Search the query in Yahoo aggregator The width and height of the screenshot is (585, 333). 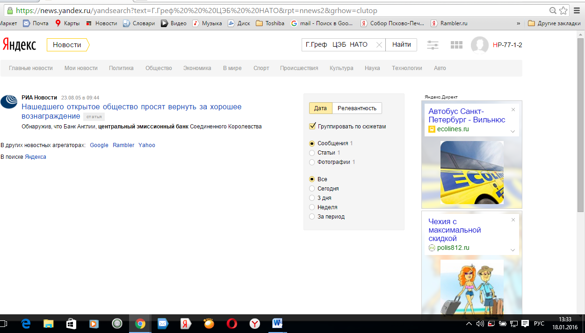coord(147,145)
